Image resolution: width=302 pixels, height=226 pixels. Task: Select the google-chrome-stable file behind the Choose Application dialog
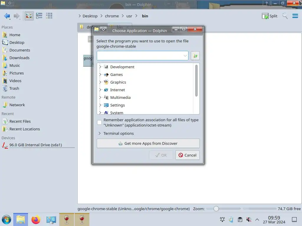click(88, 60)
